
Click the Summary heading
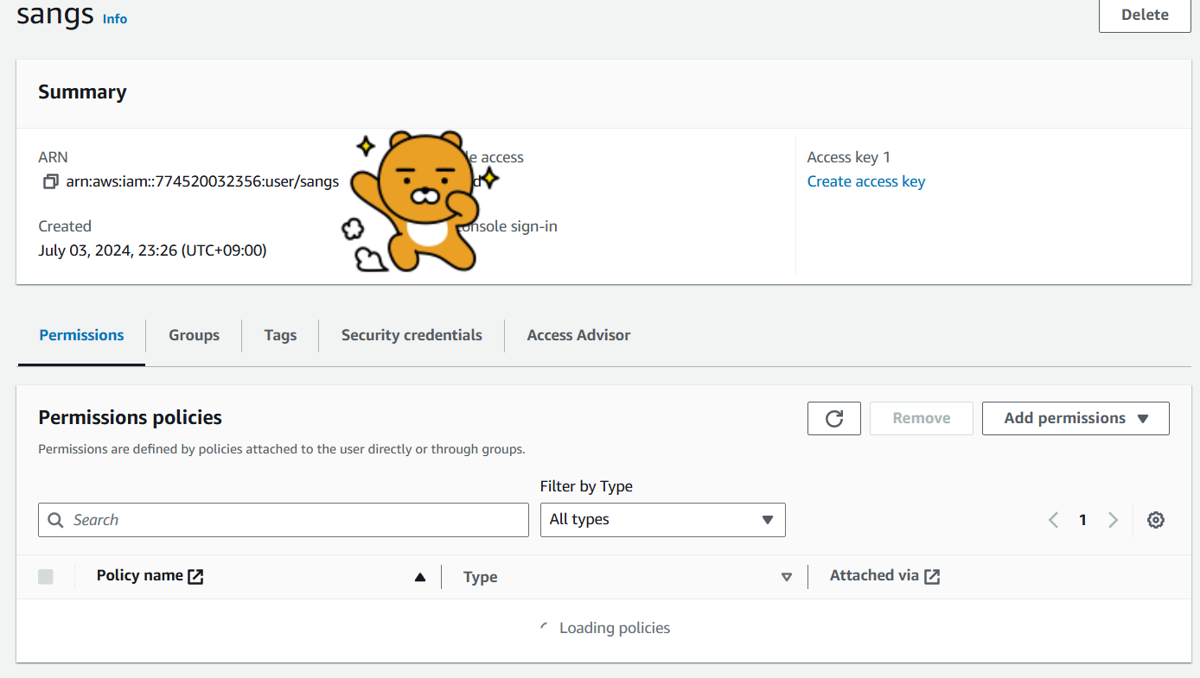tap(82, 92)
